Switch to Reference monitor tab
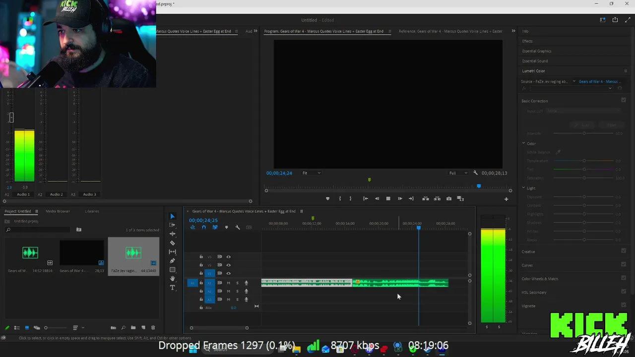635x357 pixels. [x=450, y=31]
